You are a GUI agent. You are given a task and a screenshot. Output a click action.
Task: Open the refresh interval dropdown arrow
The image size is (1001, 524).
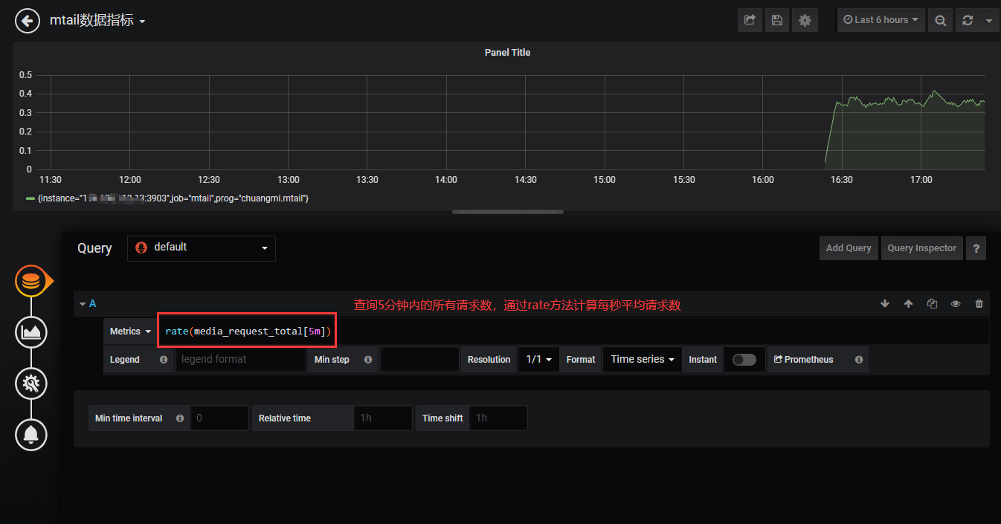pyautogui.click(x=989, y=20)
